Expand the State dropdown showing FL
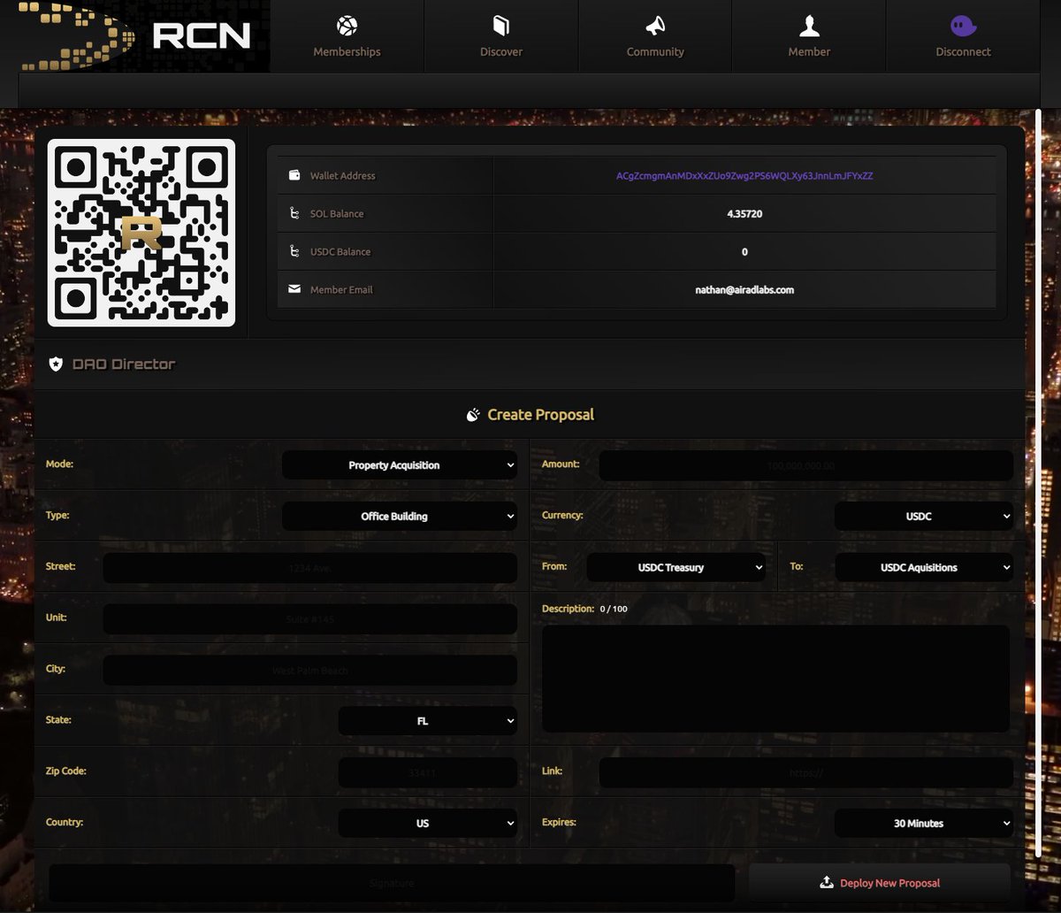 click(428, 721)
